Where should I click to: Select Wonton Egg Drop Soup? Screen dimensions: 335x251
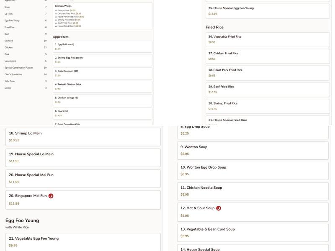pos(253,171)
